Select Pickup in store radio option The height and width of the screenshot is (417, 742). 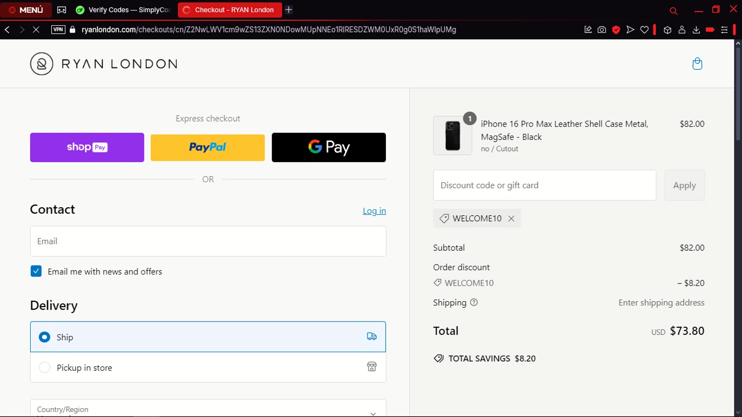[45, 368]
